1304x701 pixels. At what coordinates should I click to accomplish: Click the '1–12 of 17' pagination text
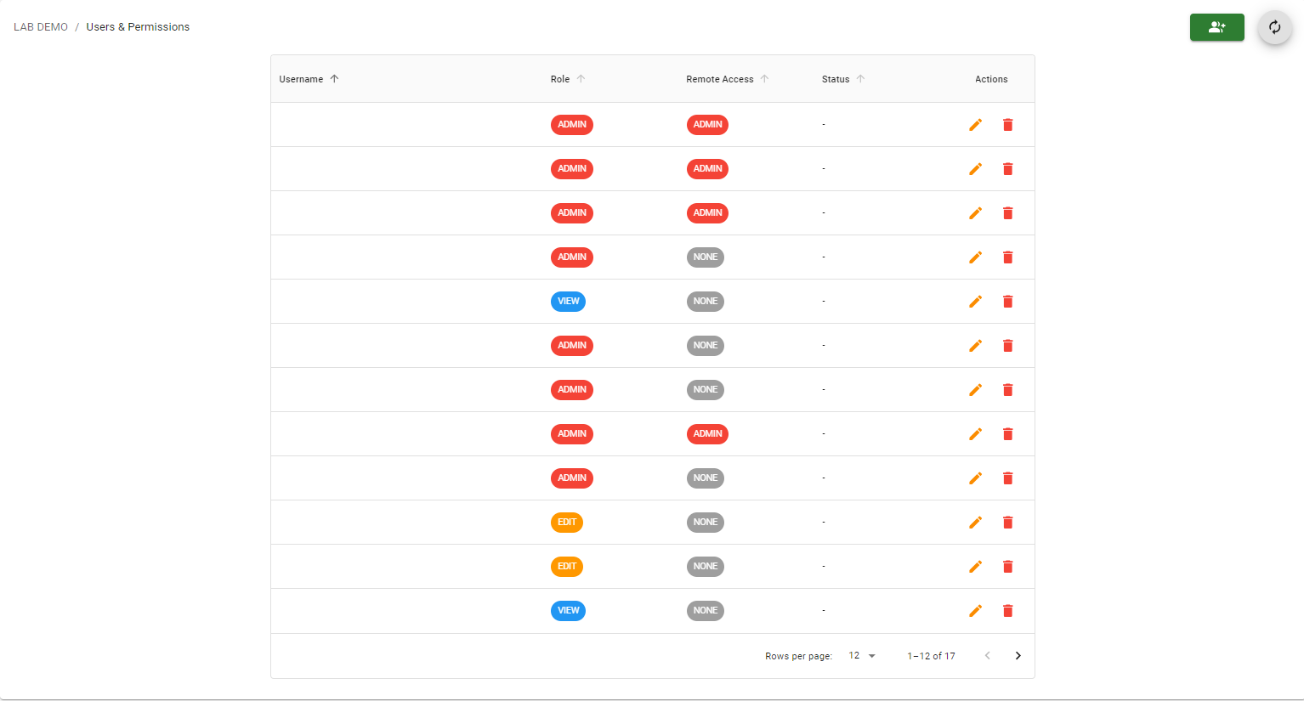[x=931, y=656]
